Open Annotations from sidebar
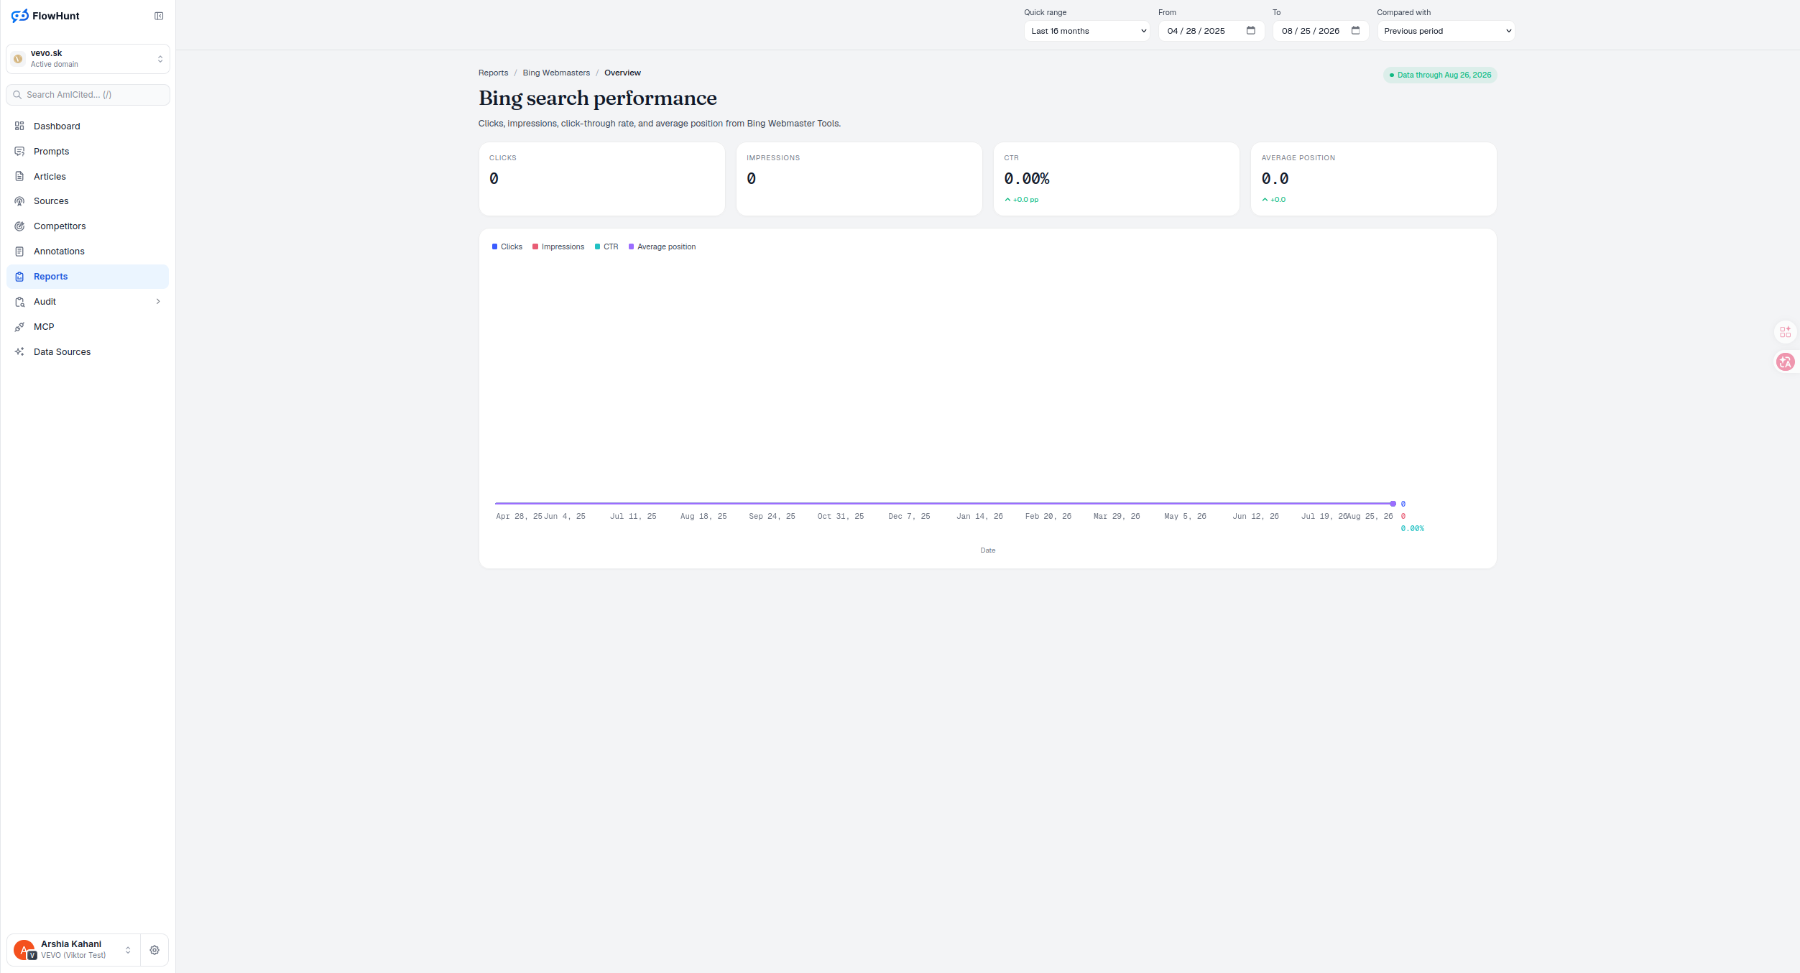Viewport: 1800px width, 973px height. (88, 252)
